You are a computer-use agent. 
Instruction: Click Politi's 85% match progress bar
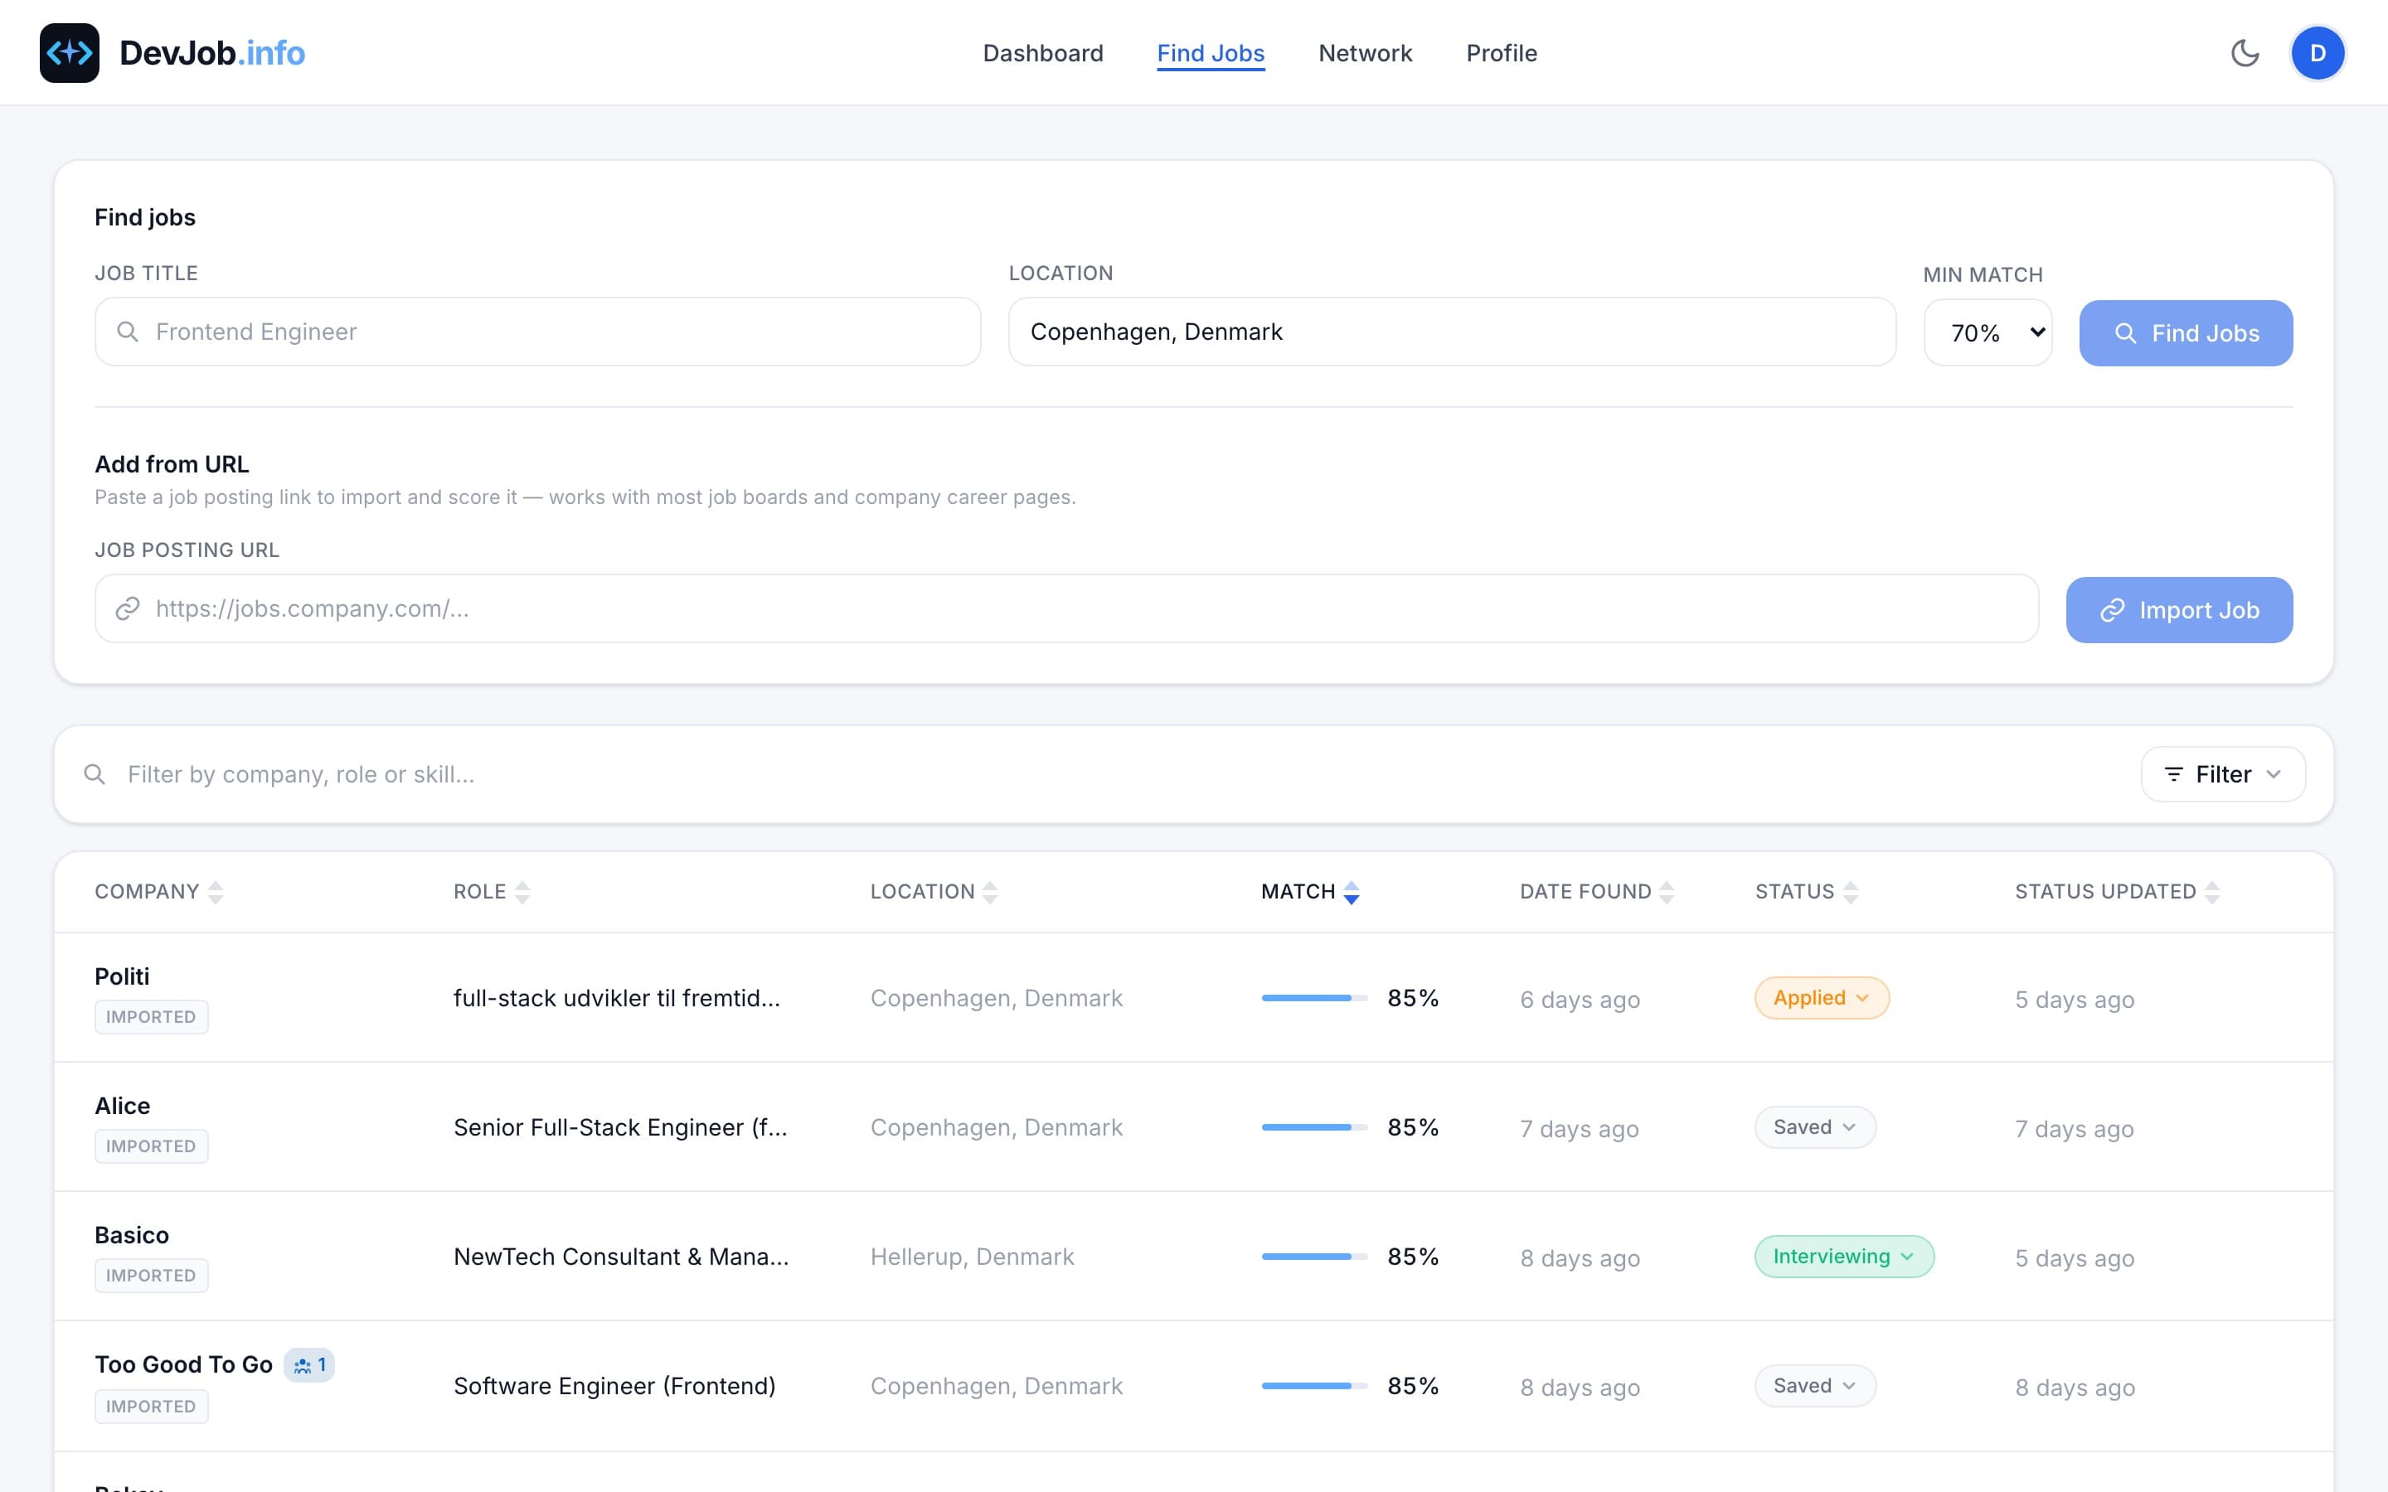click(x=1314, y=998)
